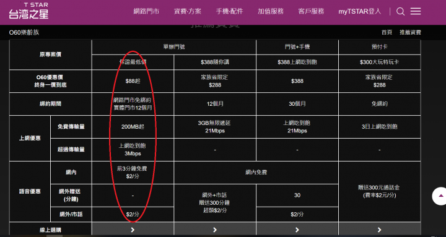Click the $88起 price cell
The height and width of the screenshot is (237, 446).
tap(133, 81)
